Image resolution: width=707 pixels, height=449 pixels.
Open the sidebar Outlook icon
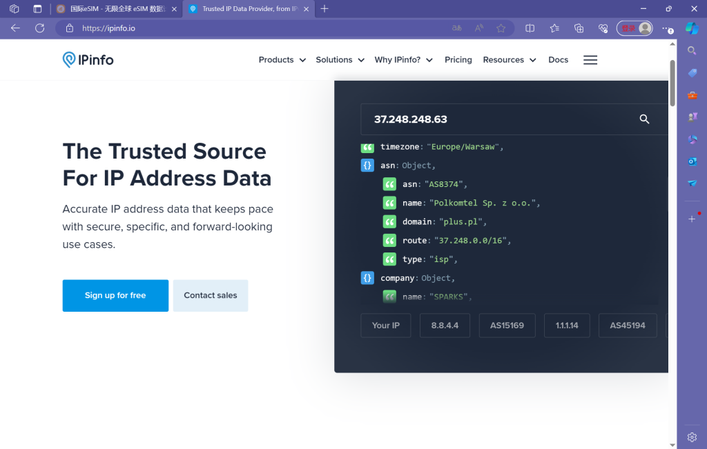point(692,161)
